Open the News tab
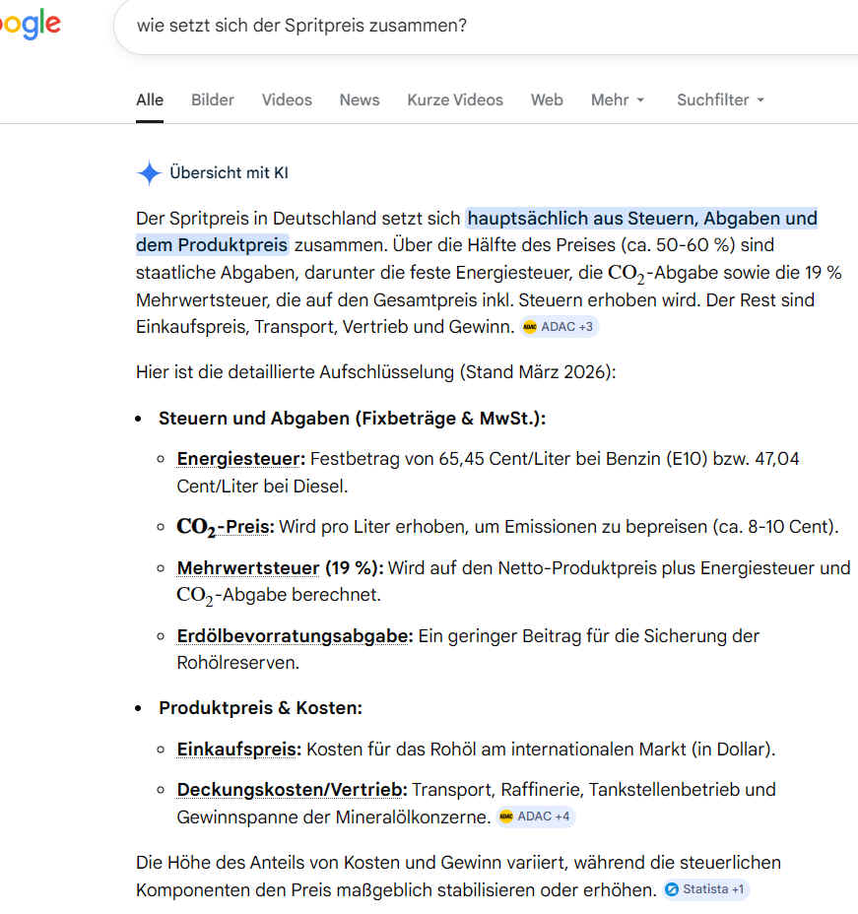858x914 pixels. point(360,99)
